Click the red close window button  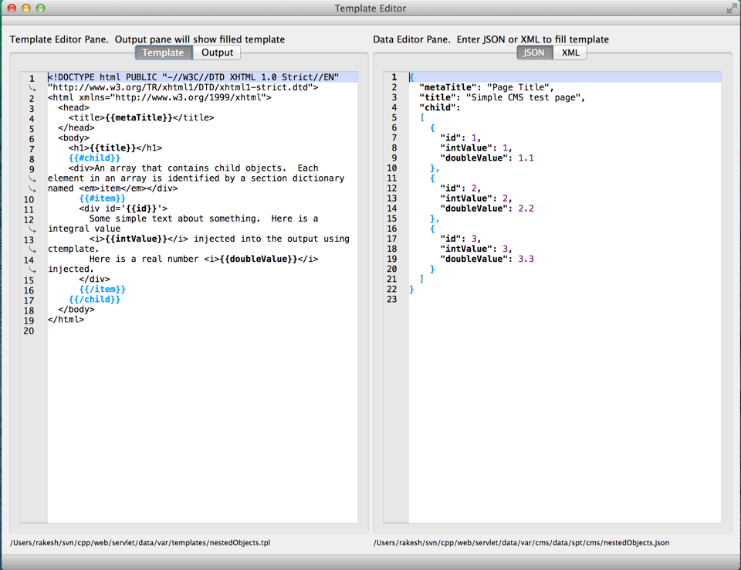click(x=12, y=8)
